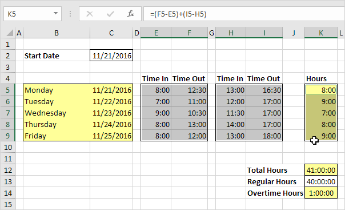Select the Start Date cell 11/21/2016
Viewport: 345px width, 210px height.
pos(111,56)
